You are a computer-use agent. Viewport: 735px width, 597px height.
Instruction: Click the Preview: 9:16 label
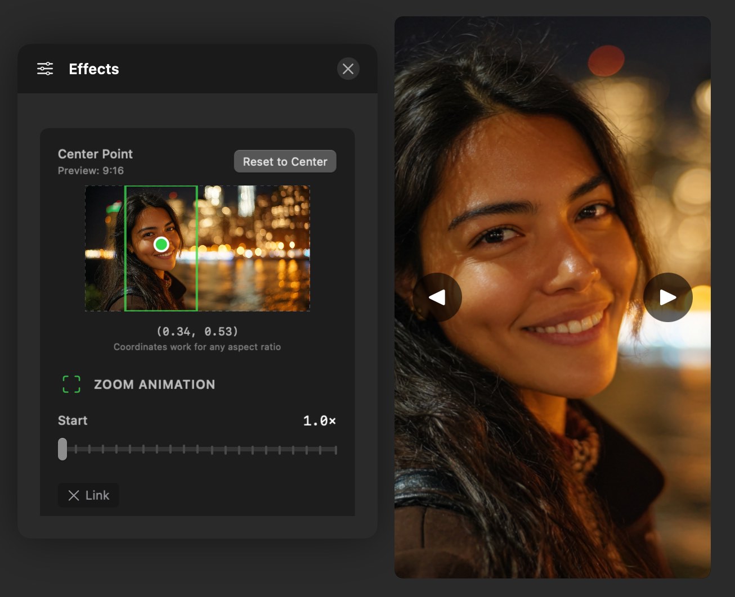pos(91,170)
